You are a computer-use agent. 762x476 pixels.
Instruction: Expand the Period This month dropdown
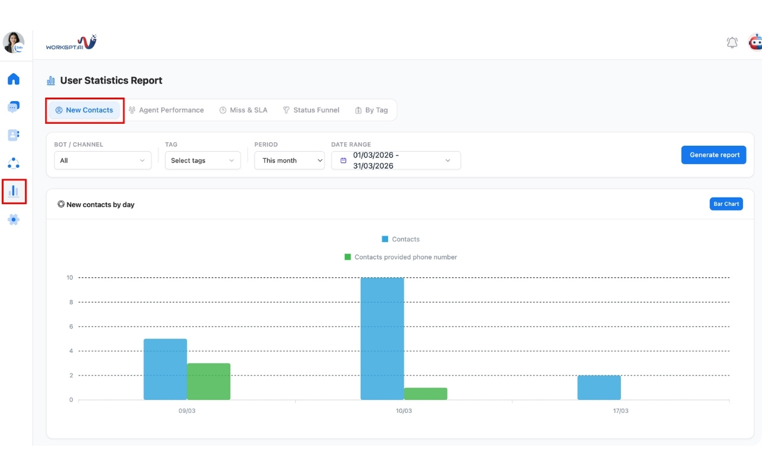[x=289, y=161]
